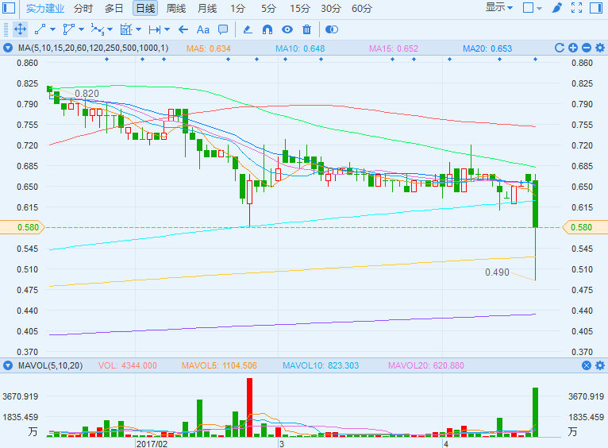
Task: Open MAVOL indicator settings gear
Action: coord(600,365)
